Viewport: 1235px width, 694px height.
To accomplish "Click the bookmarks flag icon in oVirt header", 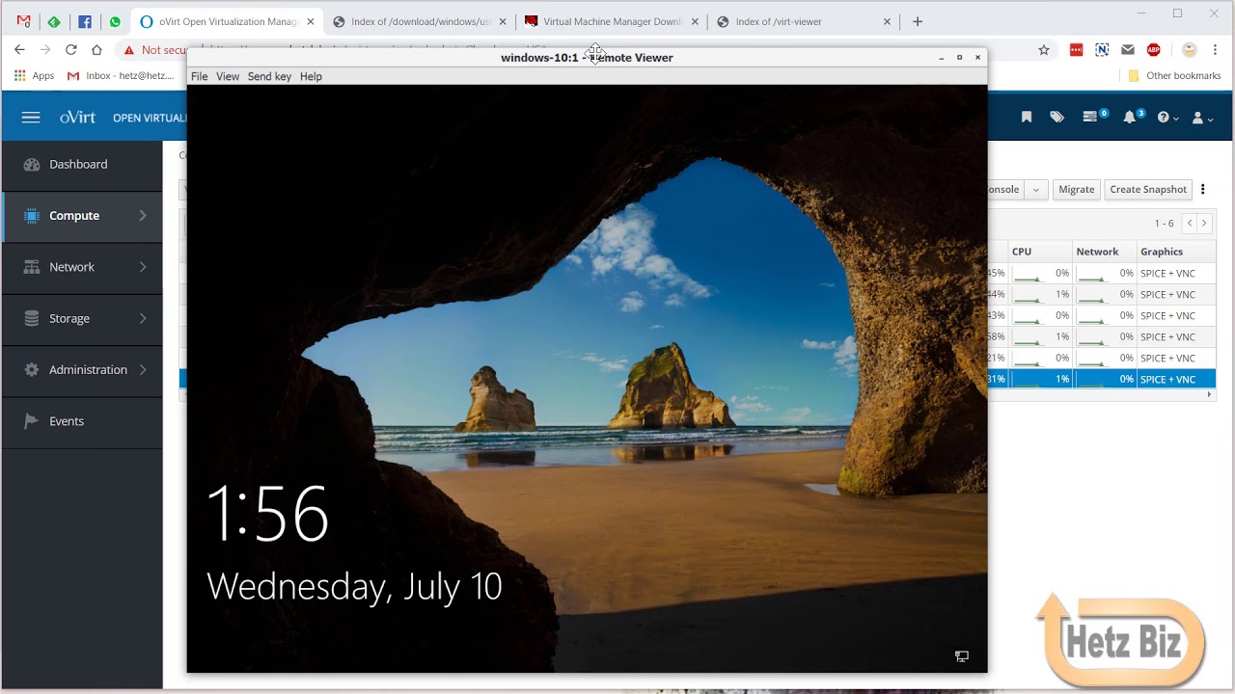I will [1027, 118].
